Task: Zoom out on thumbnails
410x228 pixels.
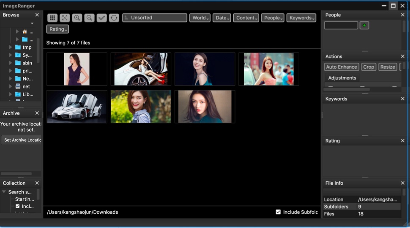Action: 89,18
